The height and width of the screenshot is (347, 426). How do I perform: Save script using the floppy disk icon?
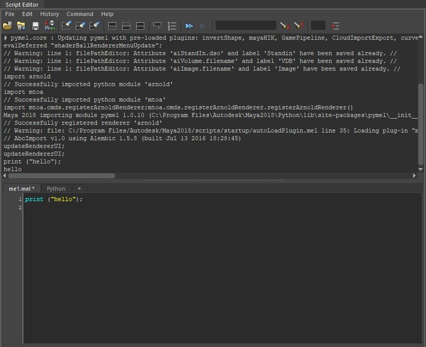tap(36, 25)
